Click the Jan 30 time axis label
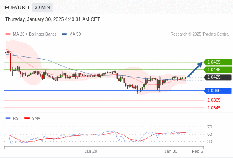 (x=171, y=151)
